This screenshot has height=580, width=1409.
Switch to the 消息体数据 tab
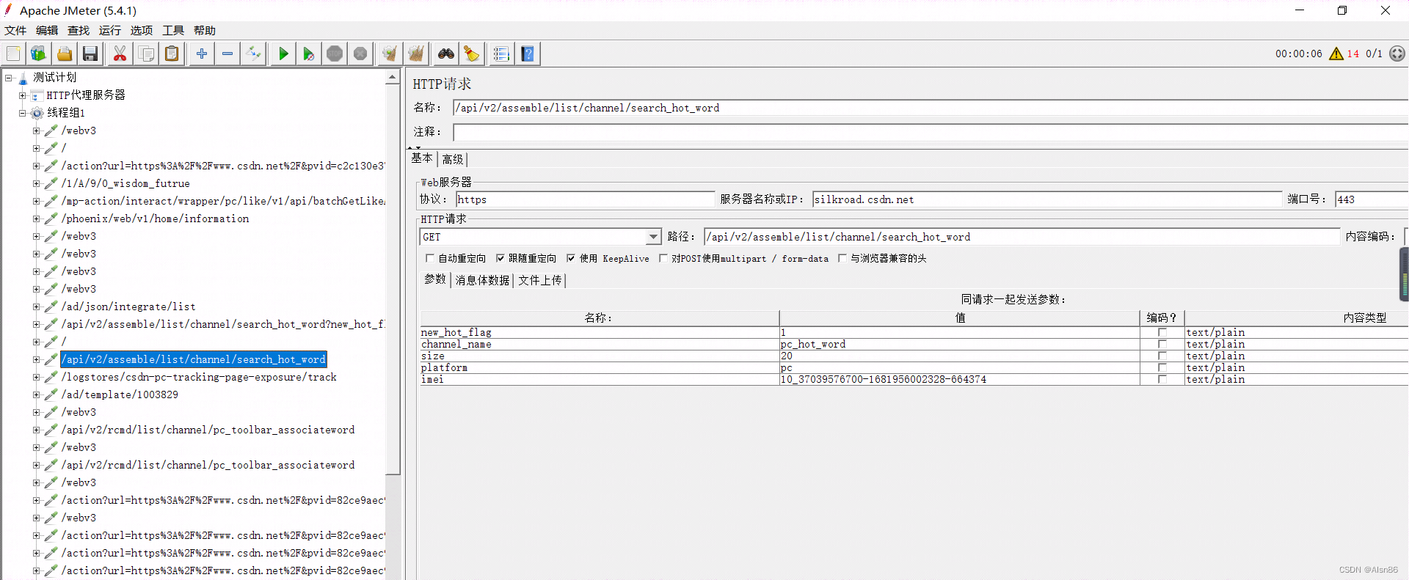pos(482,280)
